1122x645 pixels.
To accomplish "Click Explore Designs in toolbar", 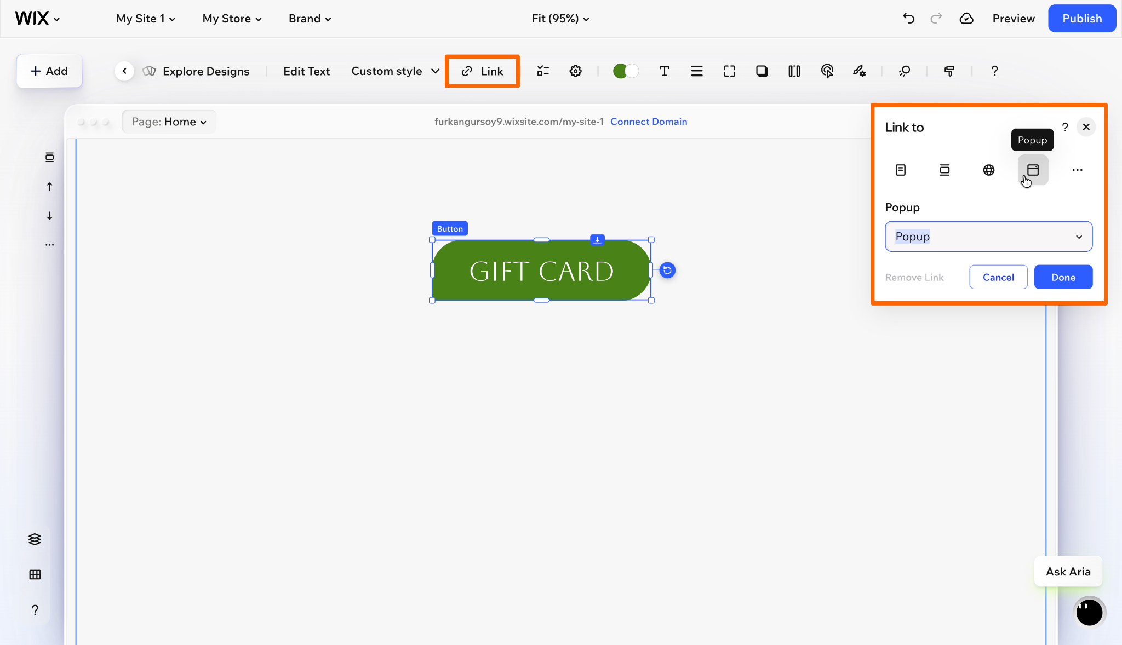I will [x=196, y=71].
